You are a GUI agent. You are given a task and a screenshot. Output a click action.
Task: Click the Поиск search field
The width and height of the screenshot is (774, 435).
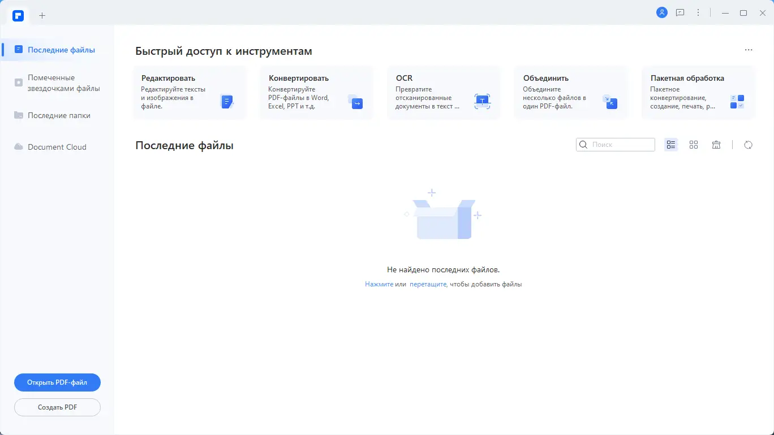[616, 145]
